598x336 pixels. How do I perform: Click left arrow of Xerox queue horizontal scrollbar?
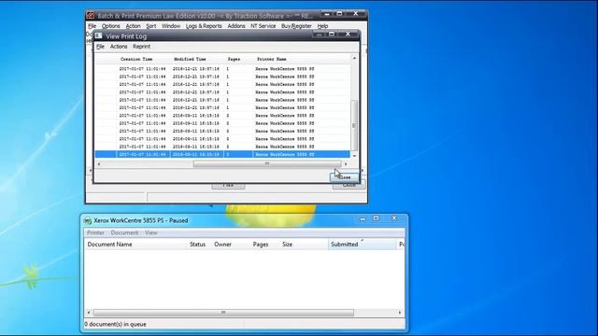[89, 313]
